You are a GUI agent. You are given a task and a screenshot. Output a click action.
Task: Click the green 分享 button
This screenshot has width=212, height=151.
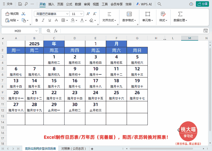point(202,4)
